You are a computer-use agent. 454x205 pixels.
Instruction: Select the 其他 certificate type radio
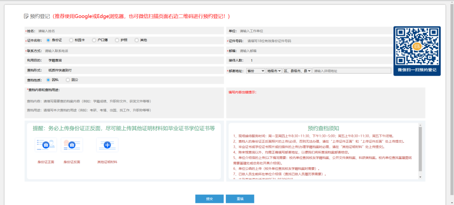tap(137, 40)
